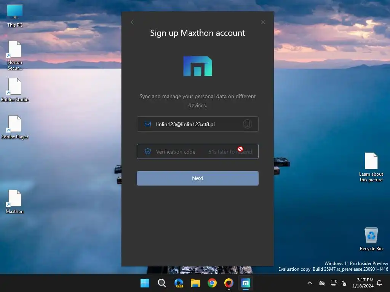Open Google Chrome from the taskbar

click(x=212, y=283)
